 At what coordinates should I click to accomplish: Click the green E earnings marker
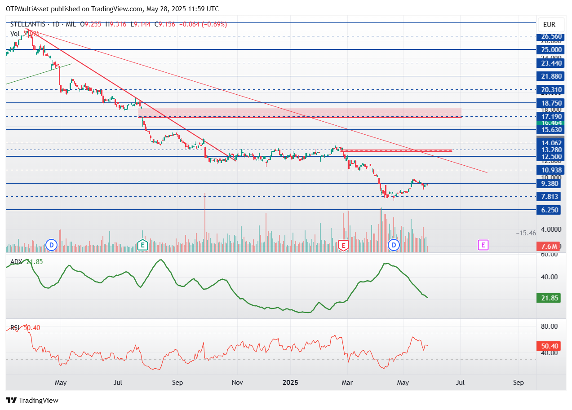(142, 245)
